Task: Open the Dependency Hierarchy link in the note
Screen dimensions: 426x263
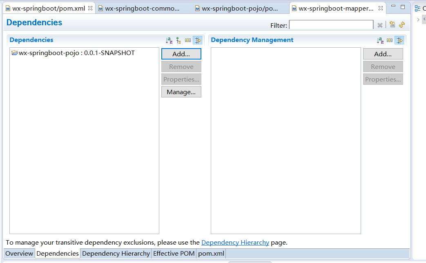Action: tap(235, 242)
